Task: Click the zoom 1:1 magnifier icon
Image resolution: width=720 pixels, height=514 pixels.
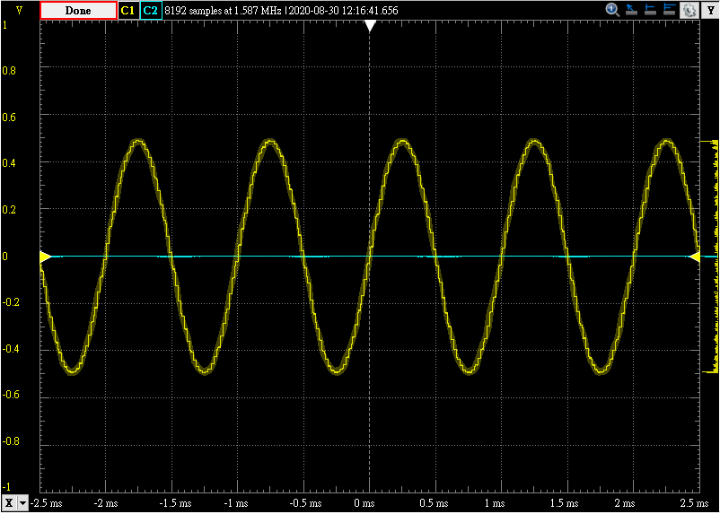Action: tap(612, 10)
